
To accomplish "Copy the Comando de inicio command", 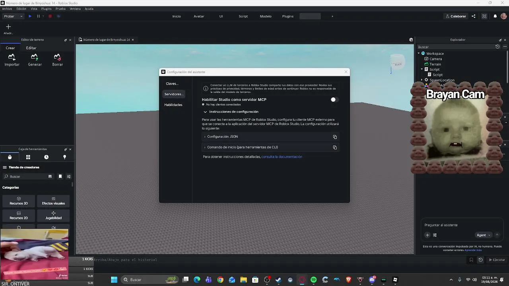I will [x=335, y=148].
